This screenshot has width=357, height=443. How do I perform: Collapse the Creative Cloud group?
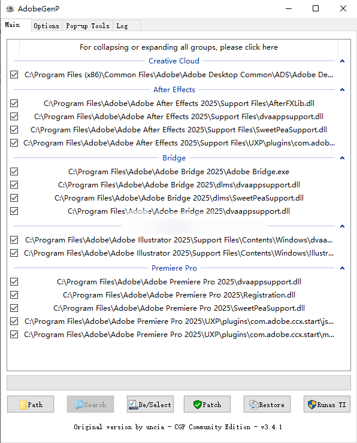click(342, 61)
